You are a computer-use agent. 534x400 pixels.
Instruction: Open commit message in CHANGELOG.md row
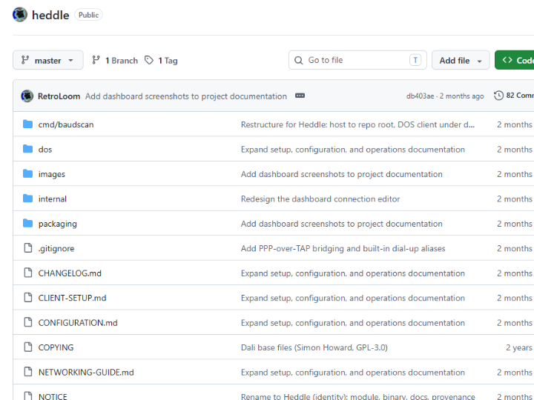(353, 273)
